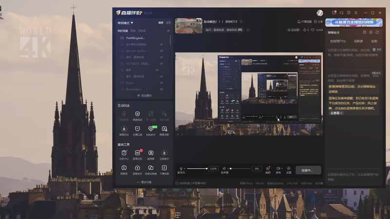Toggle visibility of Marvel's Spider source
The height and width of the screenshot is (219, 390).
point(161,51)
